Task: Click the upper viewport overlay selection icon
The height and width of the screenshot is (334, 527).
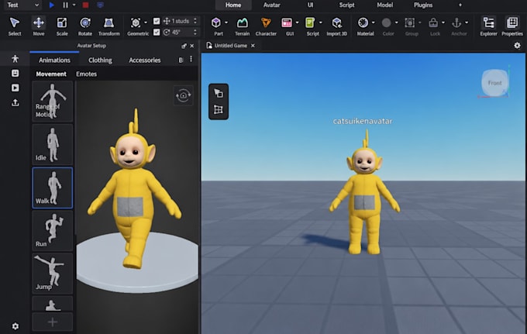Action: pyautogui.click(x=218, y=93)
